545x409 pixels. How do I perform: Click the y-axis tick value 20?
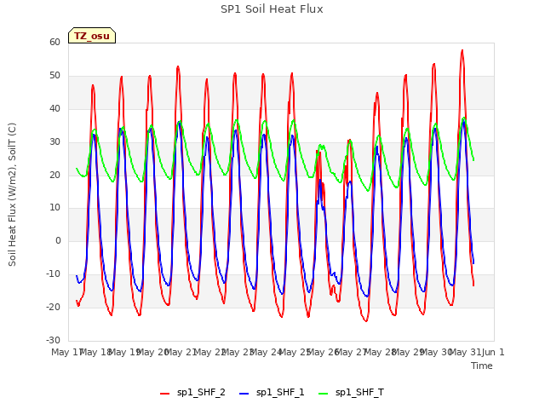click(54, 175)
